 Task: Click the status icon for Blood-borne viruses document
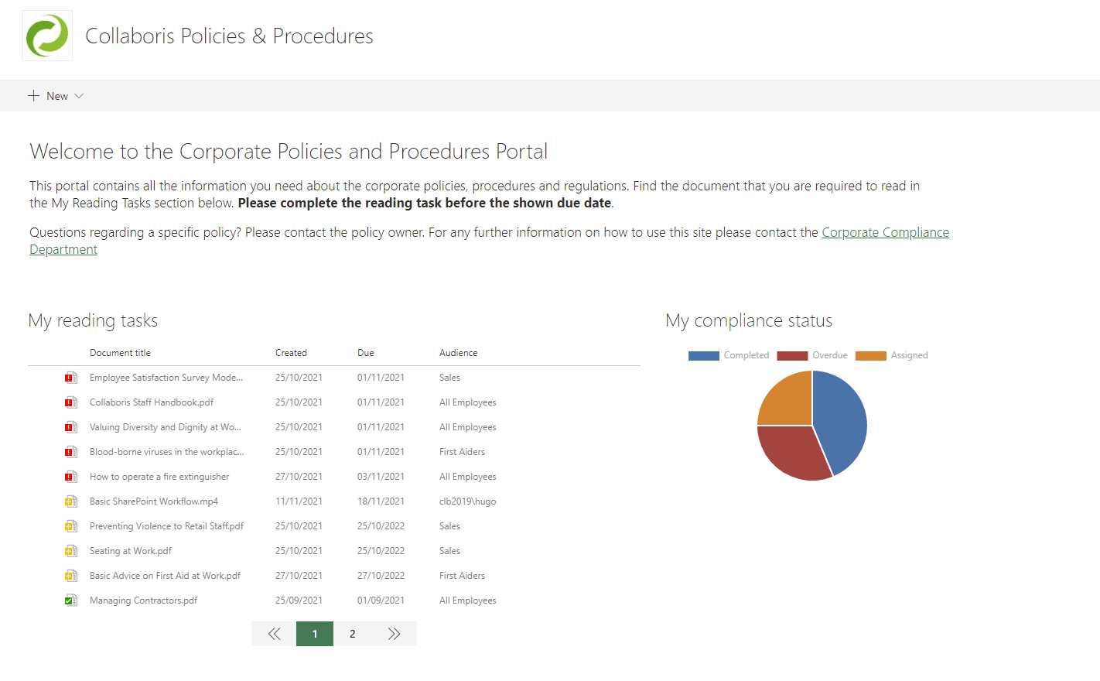point(70,452)
